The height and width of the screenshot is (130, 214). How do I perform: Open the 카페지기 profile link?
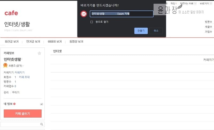[x=20, y=72]
